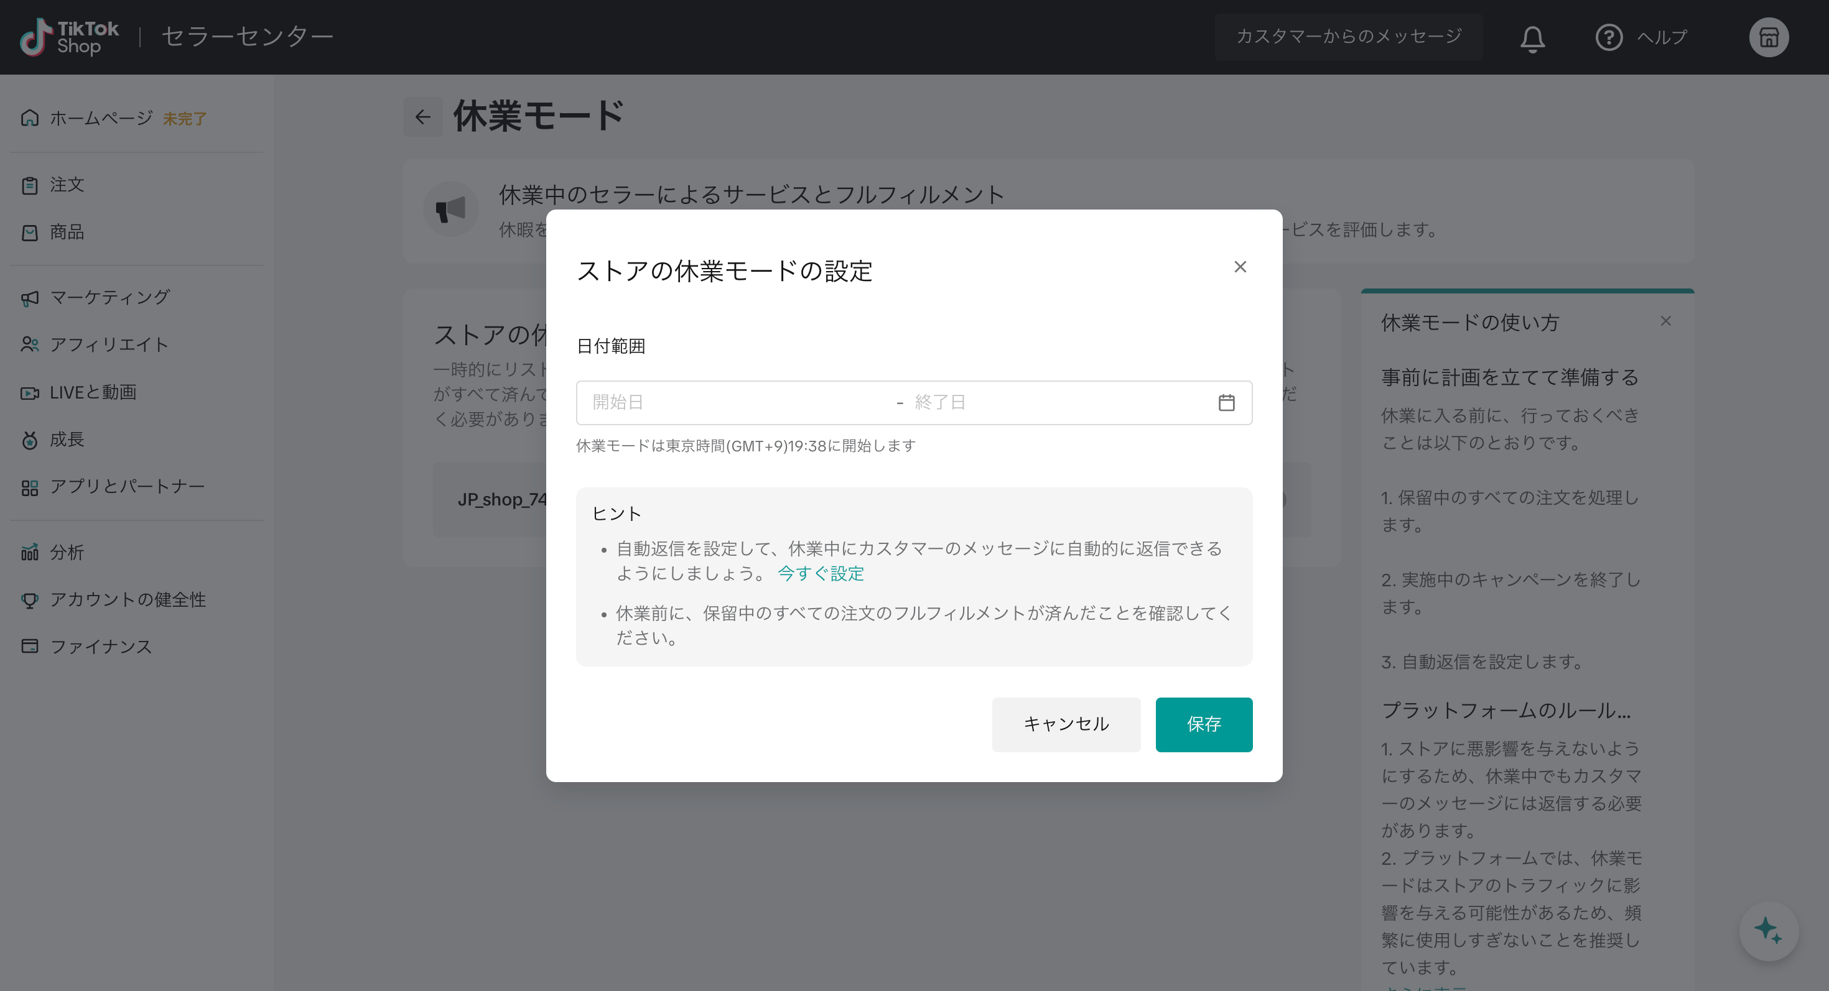1829x991 pixels.
Task: Open the カスタマーからのメッセージ box
Action: (1348, 37)
